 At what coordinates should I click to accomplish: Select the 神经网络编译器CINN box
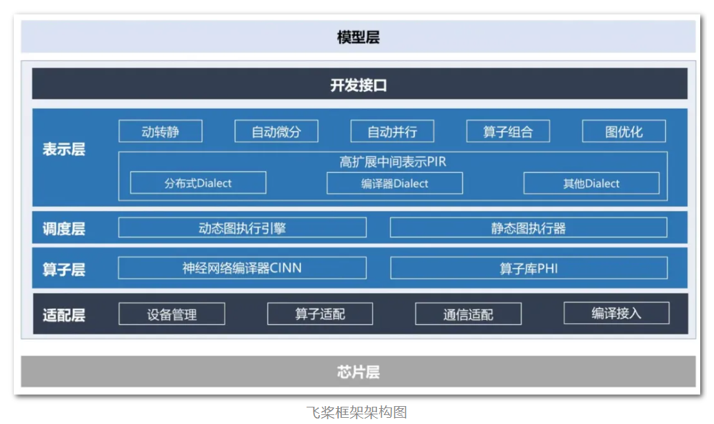point(243,267)
